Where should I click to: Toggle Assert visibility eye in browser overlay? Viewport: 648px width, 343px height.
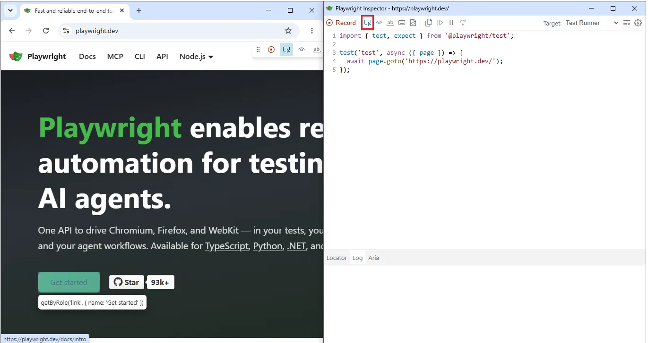[x=302, y=50]
